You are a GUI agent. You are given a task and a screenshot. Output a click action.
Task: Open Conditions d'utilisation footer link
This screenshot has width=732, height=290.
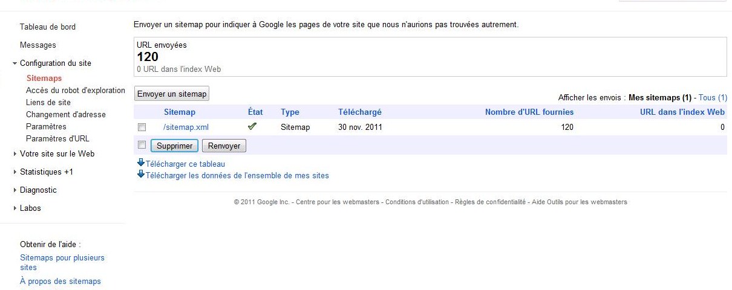tap(417, 202)
